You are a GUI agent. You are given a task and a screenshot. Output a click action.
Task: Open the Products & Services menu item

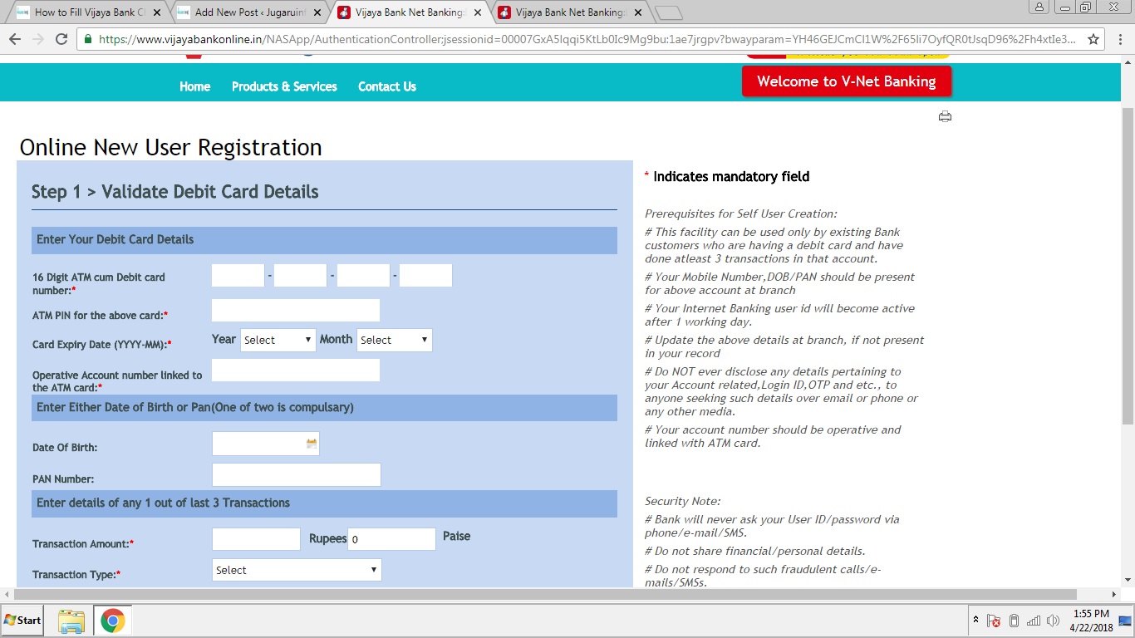tap(284, 86)
